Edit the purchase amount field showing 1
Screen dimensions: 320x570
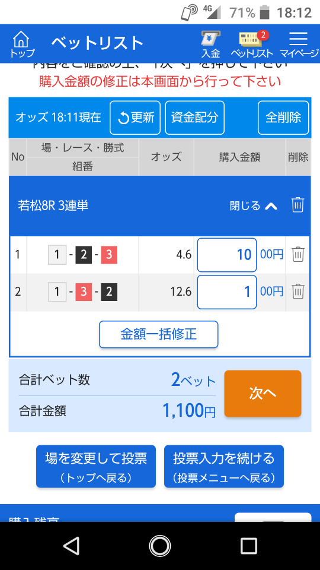pyautogui.click(x=227, y=292)
